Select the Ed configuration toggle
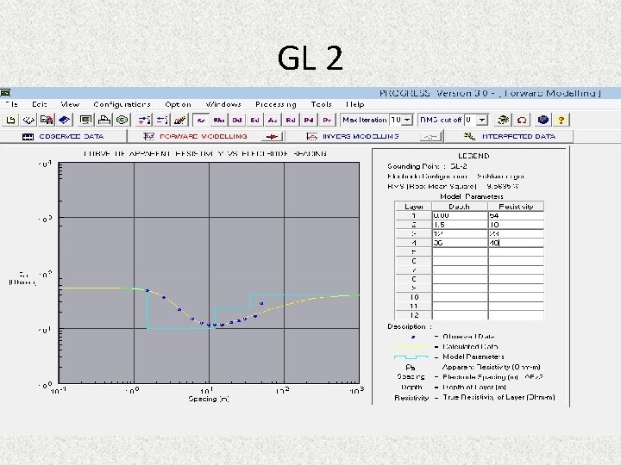The image size is (621, 465). click(x=254, y=120)
